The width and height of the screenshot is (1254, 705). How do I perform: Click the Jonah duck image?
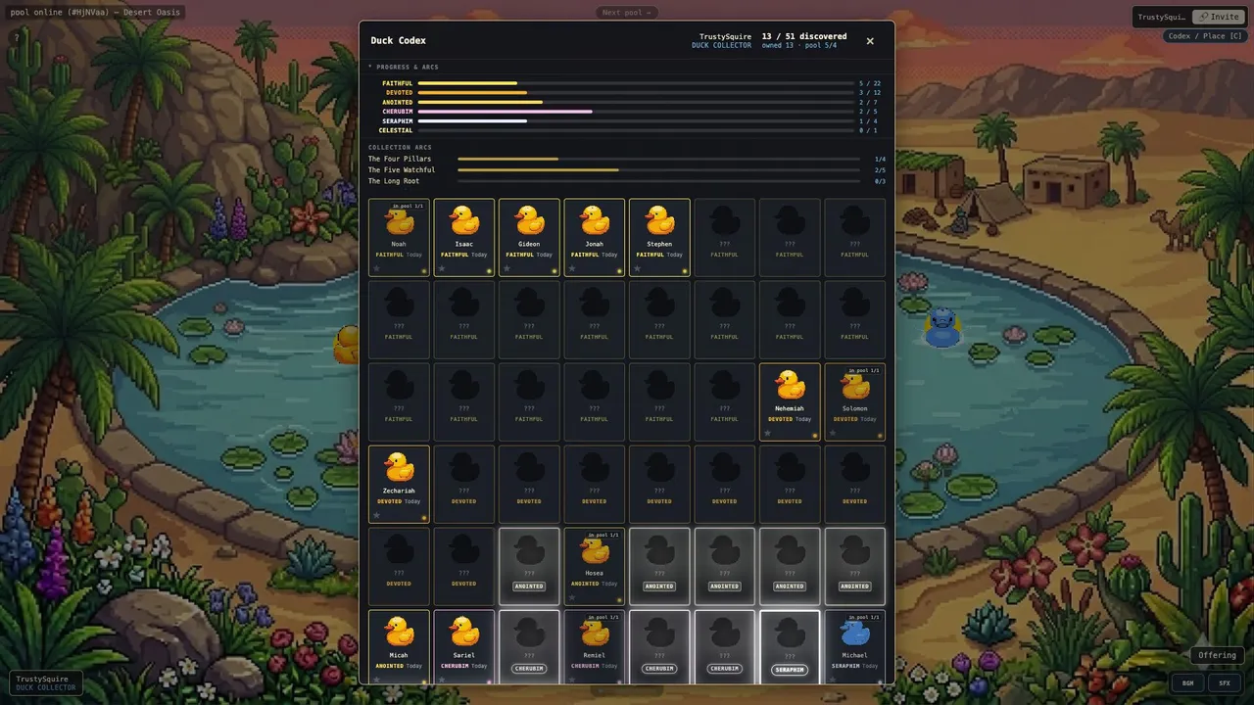[595, 220]
